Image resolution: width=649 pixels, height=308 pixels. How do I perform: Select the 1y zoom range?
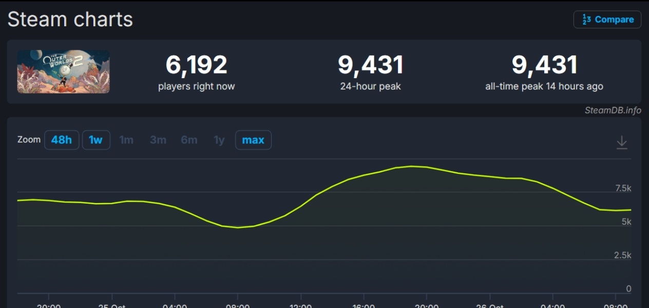point(219,140)
